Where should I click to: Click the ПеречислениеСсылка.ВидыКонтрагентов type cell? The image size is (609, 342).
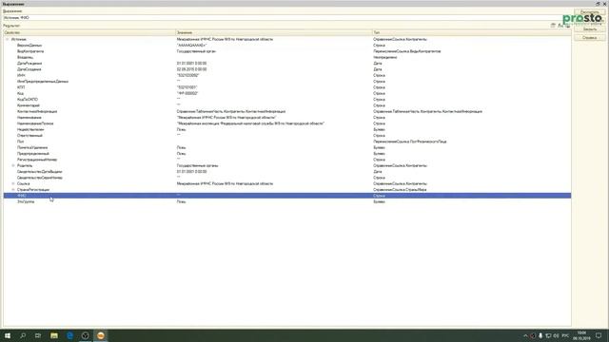click(x=406, y=51)
